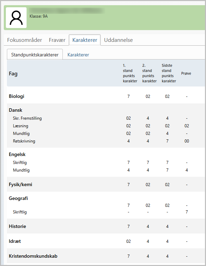Click Skriftlig under Engelsk
206x266 pixels.
(x=20, y=163)
